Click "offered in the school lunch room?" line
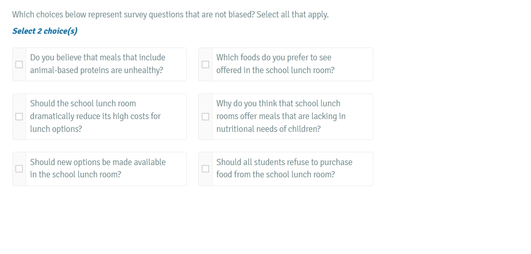This screenshot has width=531, height=254. pyautogui.click(x=275, y=71)
